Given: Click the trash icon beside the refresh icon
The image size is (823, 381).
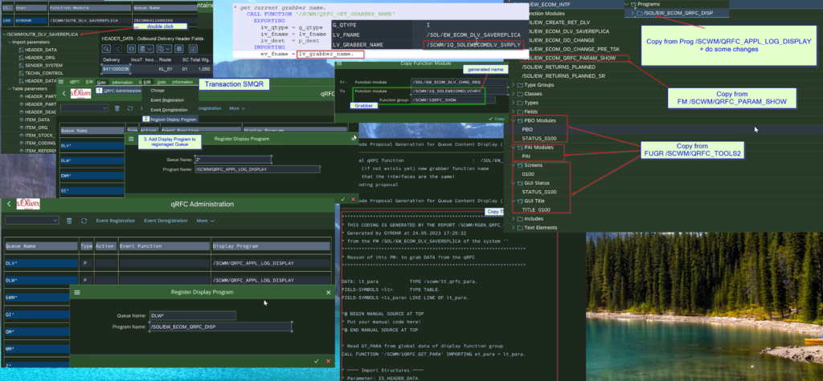Looking at the screenshot, I should 68,220.
